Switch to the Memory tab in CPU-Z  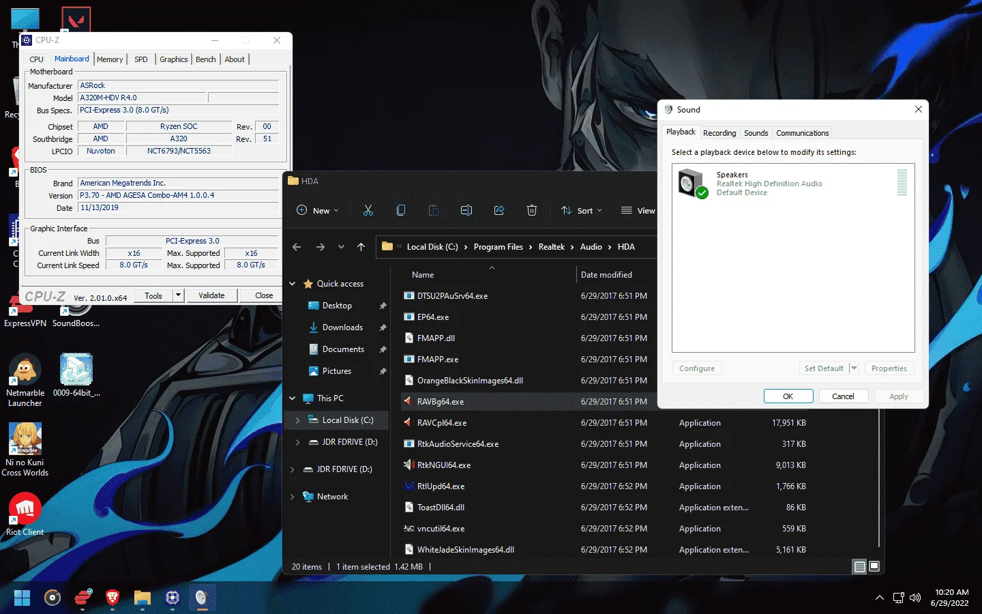point(110,59)
